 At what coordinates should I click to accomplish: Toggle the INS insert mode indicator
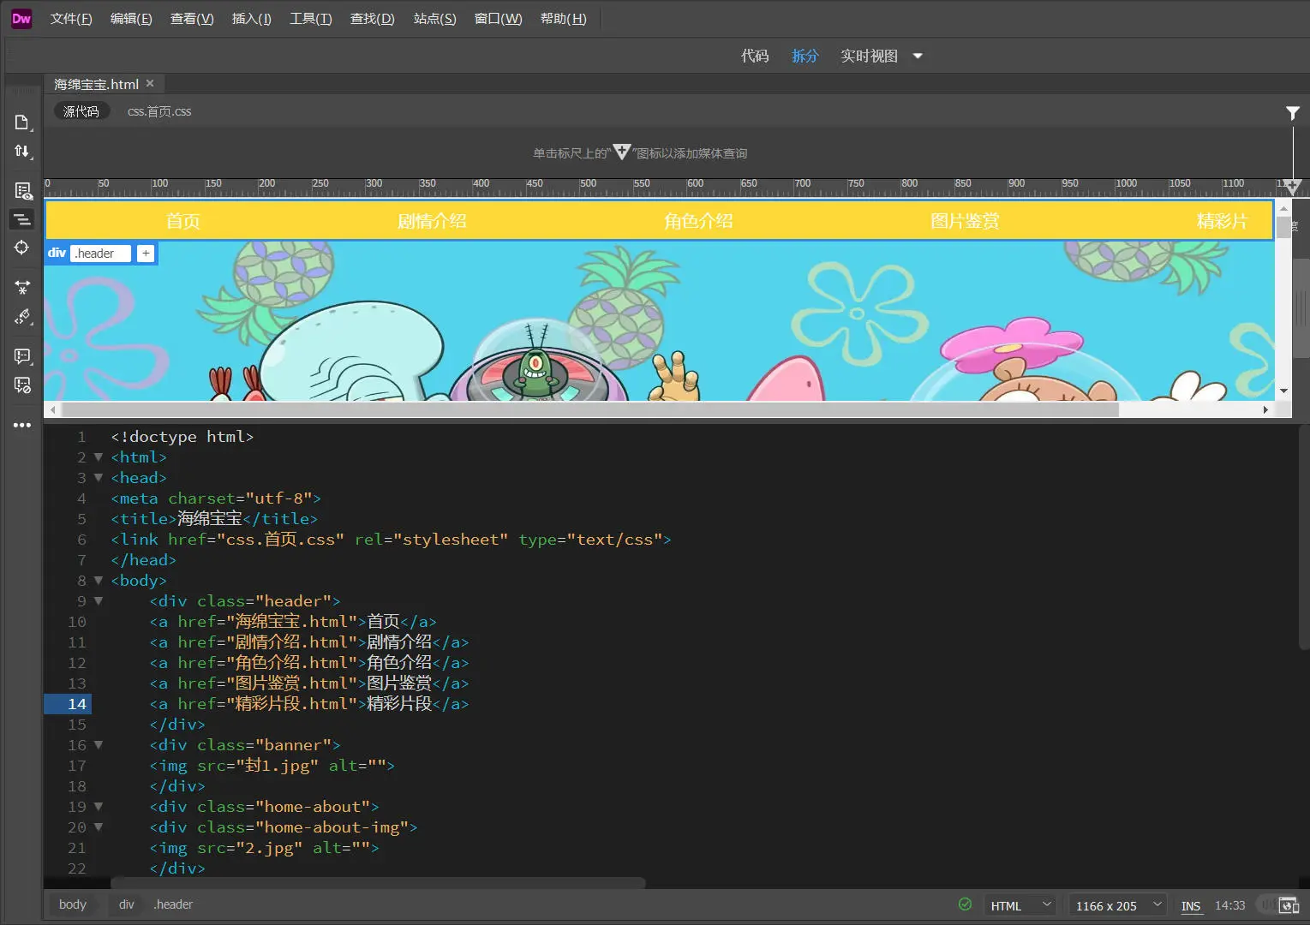pyautogui.click(x=1191, y=906)
